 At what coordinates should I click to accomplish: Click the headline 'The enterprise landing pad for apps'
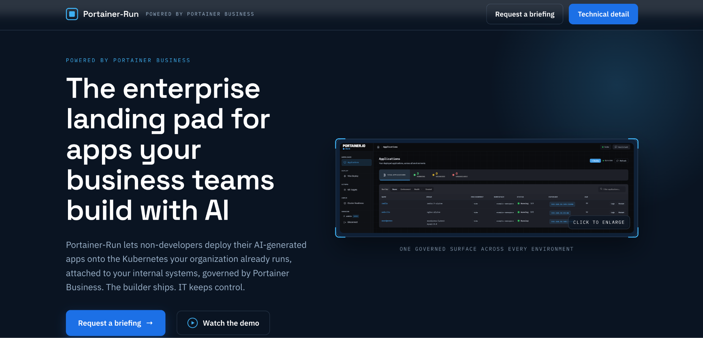pos(170,149)
